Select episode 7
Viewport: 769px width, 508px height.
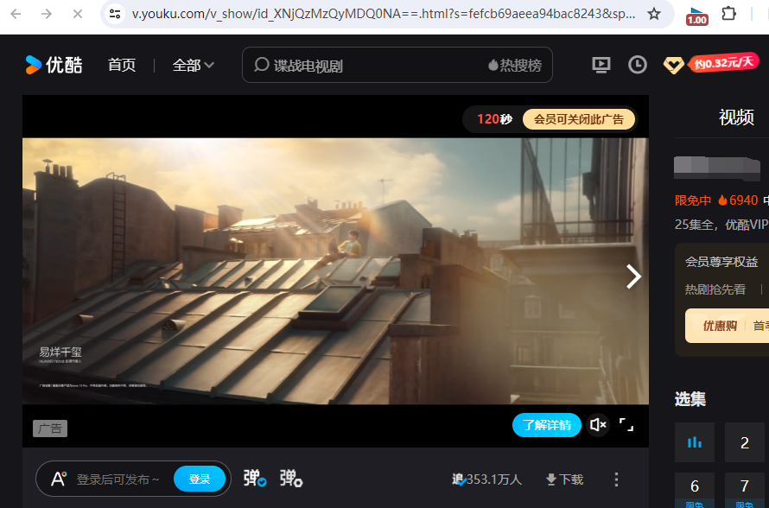745,490
